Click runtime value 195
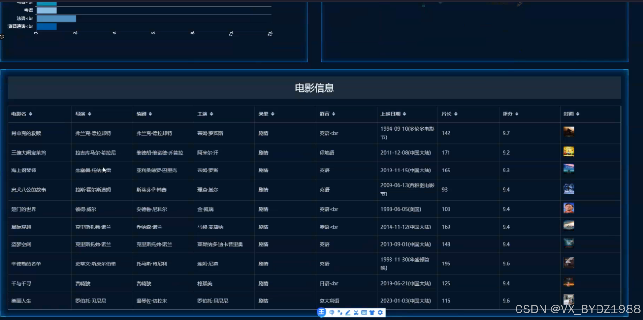This screenshot has width=643, height=320. pyautogui.click(x=446, y=264)
